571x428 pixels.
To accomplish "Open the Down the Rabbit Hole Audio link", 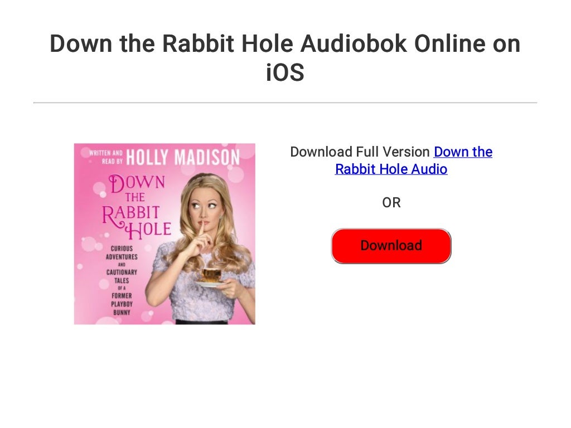I will pyautogui.click(x=414, y=160).
